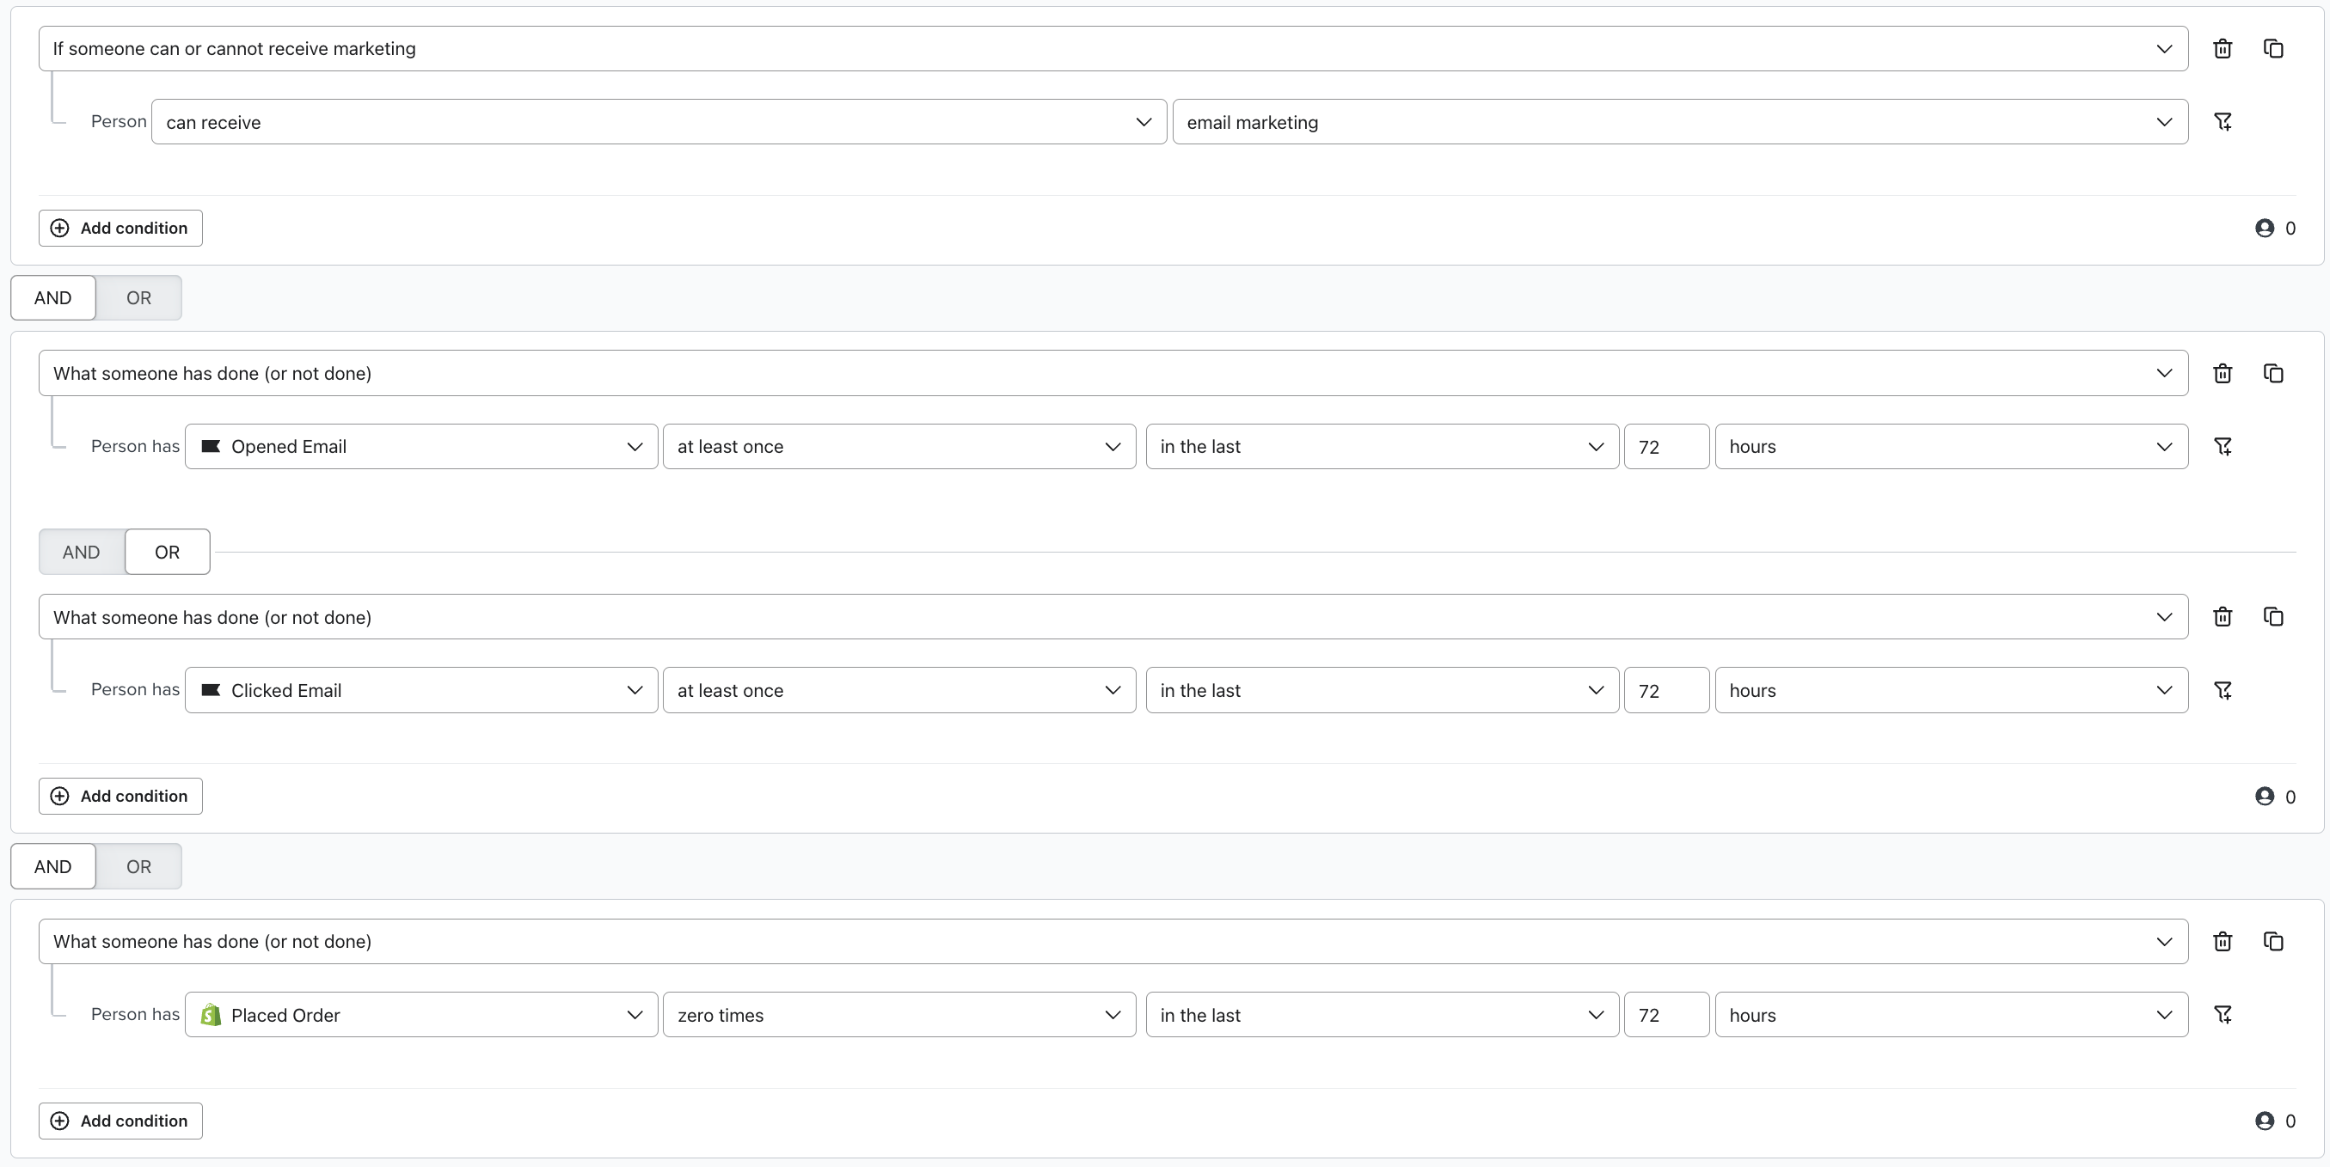Switch first group connector to OR
This screenshot has width=2330, height=1167.
pos(138,298)
